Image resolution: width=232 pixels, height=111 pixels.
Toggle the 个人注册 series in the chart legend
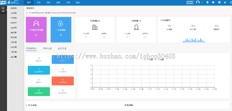point(148,60)
